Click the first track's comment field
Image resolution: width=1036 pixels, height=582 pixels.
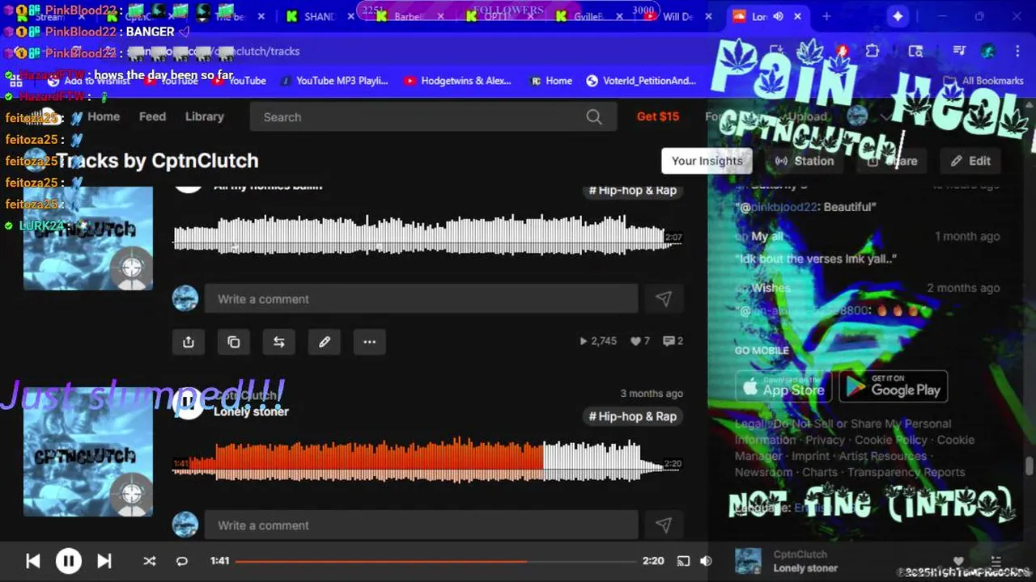point(421,299)
